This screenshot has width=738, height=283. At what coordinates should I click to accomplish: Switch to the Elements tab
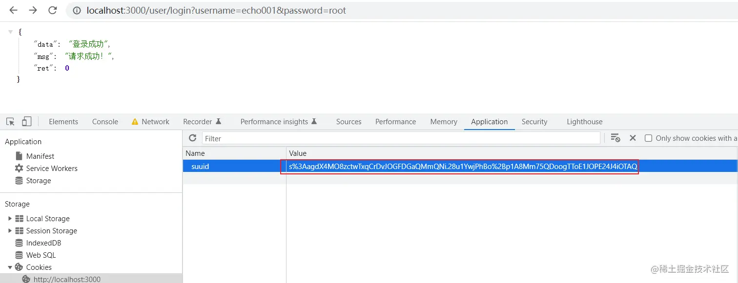[x=63, y=122]
